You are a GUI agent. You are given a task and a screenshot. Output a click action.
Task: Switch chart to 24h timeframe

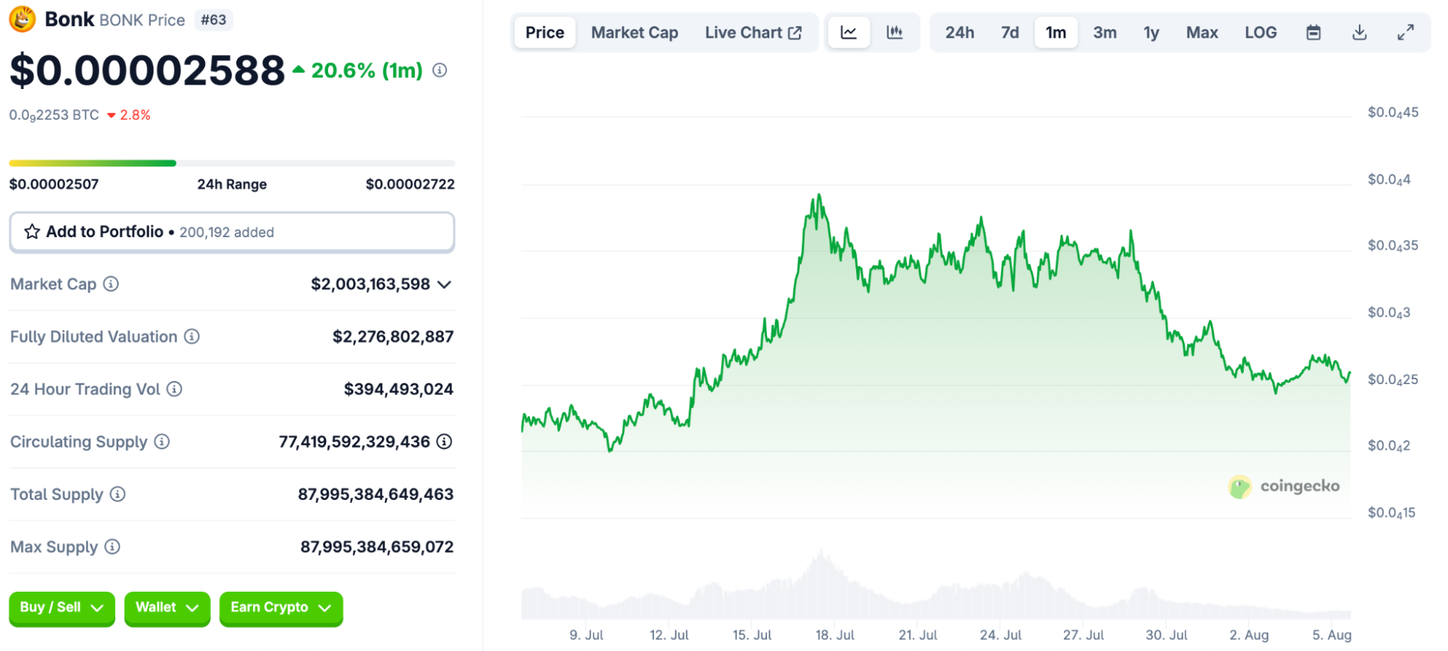960,32
